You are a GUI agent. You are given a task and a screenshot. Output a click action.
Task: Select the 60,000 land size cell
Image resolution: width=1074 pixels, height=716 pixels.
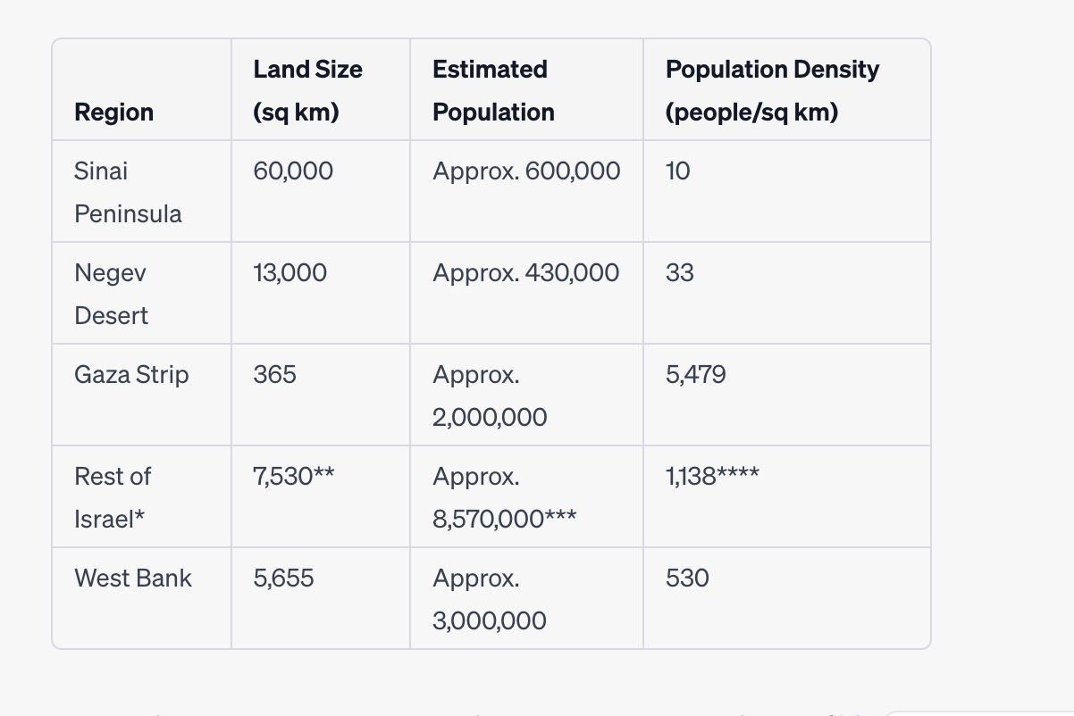pyautogui.click(x=293, y=171)
